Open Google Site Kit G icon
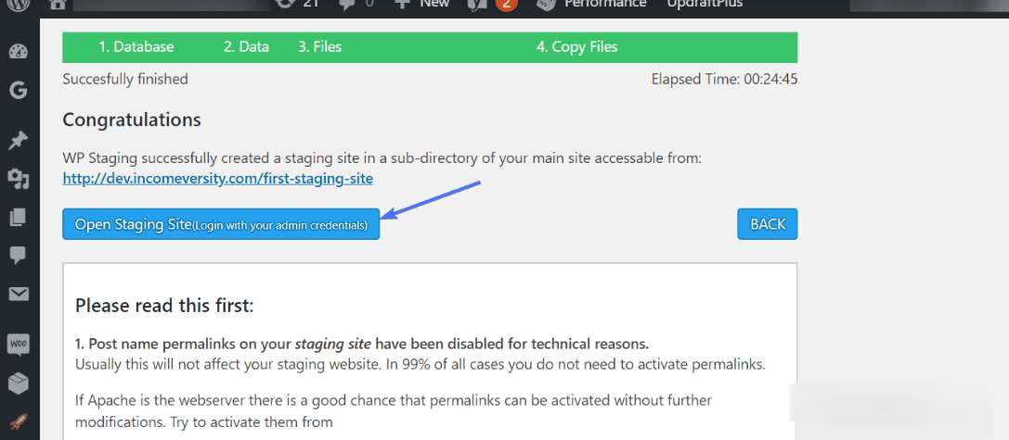The height and width of the screenshot is (440, 1009). tap(18, 91)
